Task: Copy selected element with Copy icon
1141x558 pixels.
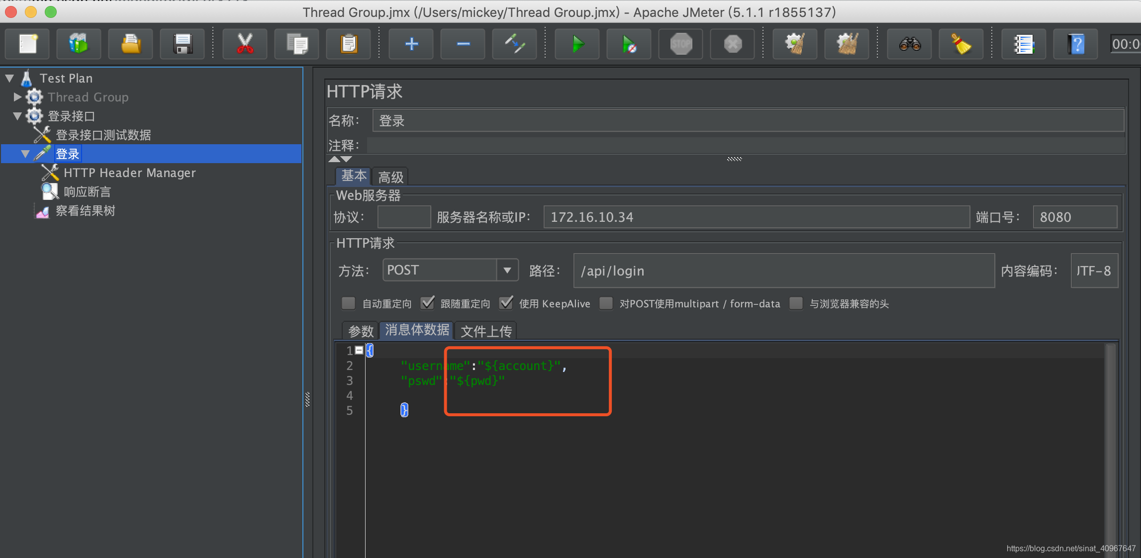Action: click(296, 44)
